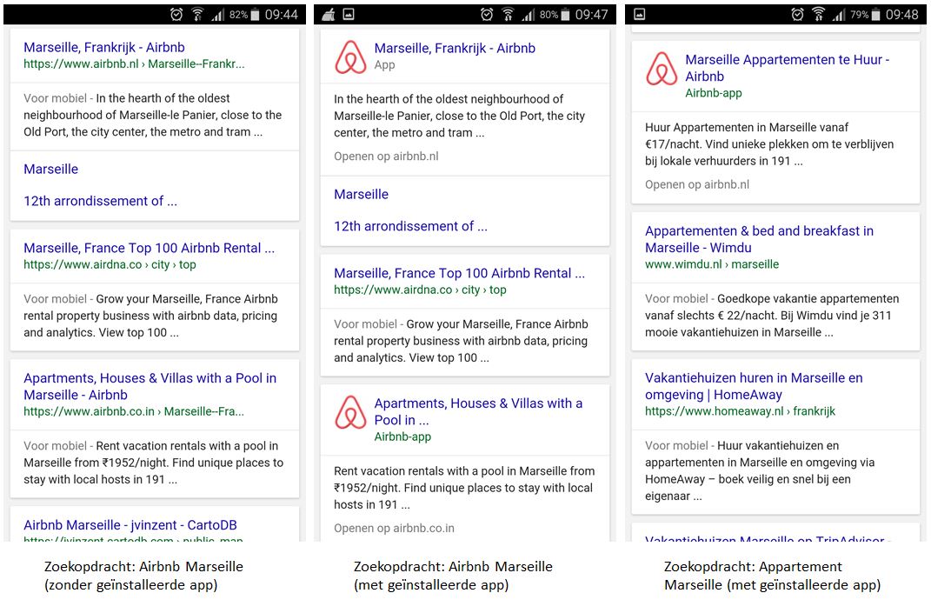
Task: Open Appartementen & bed and breakfast Wimdu result
Action: click(760, 239)
